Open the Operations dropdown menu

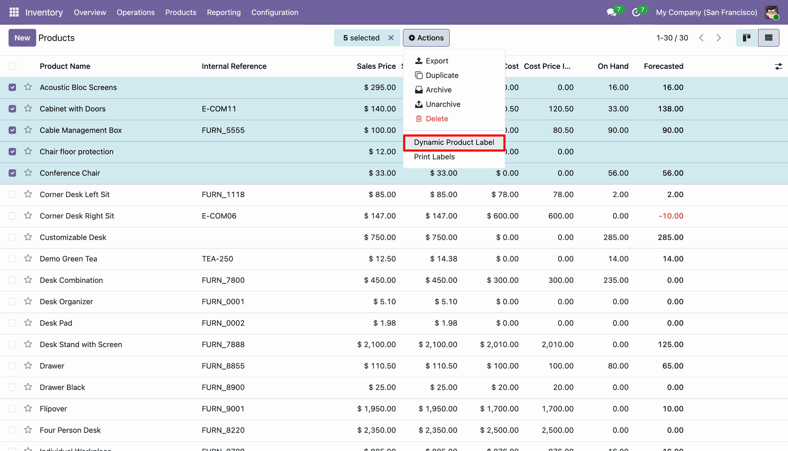pyautogui.click(x=135, y=12)
